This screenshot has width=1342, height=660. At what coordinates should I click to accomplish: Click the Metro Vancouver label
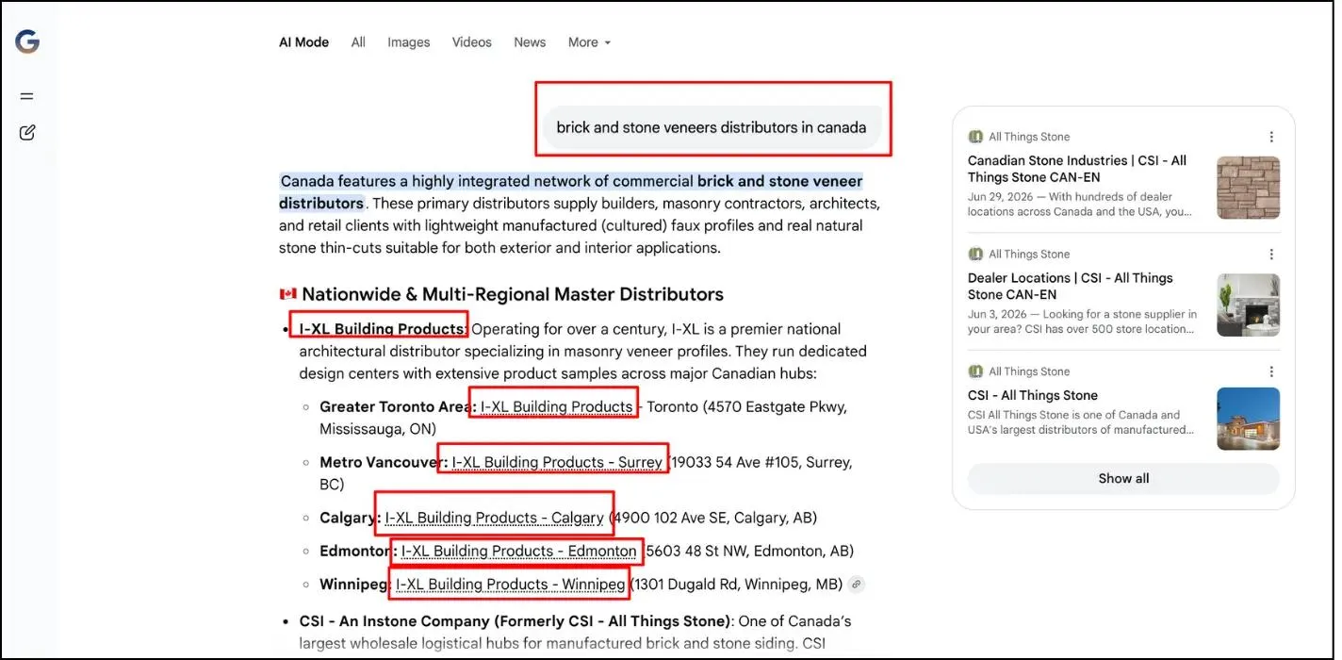(x=384, y=462)
